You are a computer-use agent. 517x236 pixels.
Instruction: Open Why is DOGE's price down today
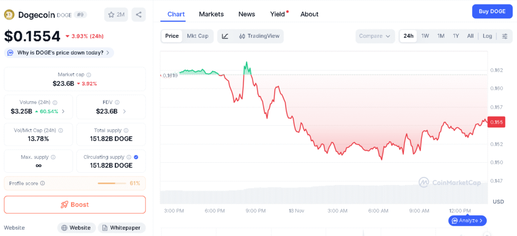click(x=59, y=53)
